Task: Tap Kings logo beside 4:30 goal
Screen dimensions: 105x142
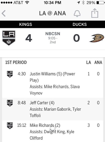Action: (x=10, y=74)
